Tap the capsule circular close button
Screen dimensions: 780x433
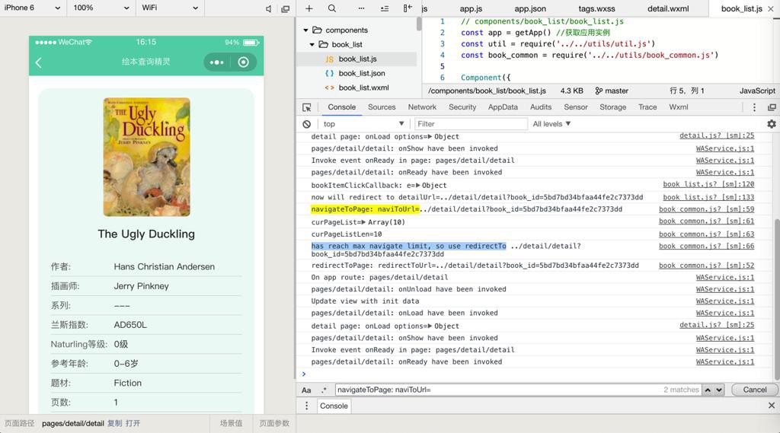[x=244, y=62]
